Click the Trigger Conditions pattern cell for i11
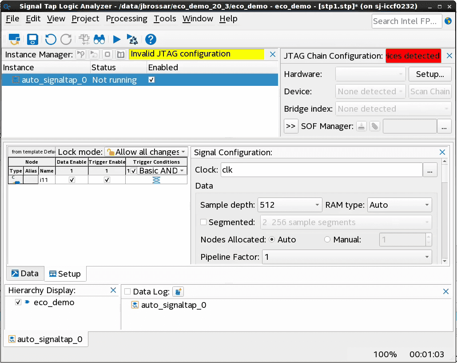 pyautogui.click(x=156, y=180)
